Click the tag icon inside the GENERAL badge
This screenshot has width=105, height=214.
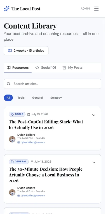[12, 162]
